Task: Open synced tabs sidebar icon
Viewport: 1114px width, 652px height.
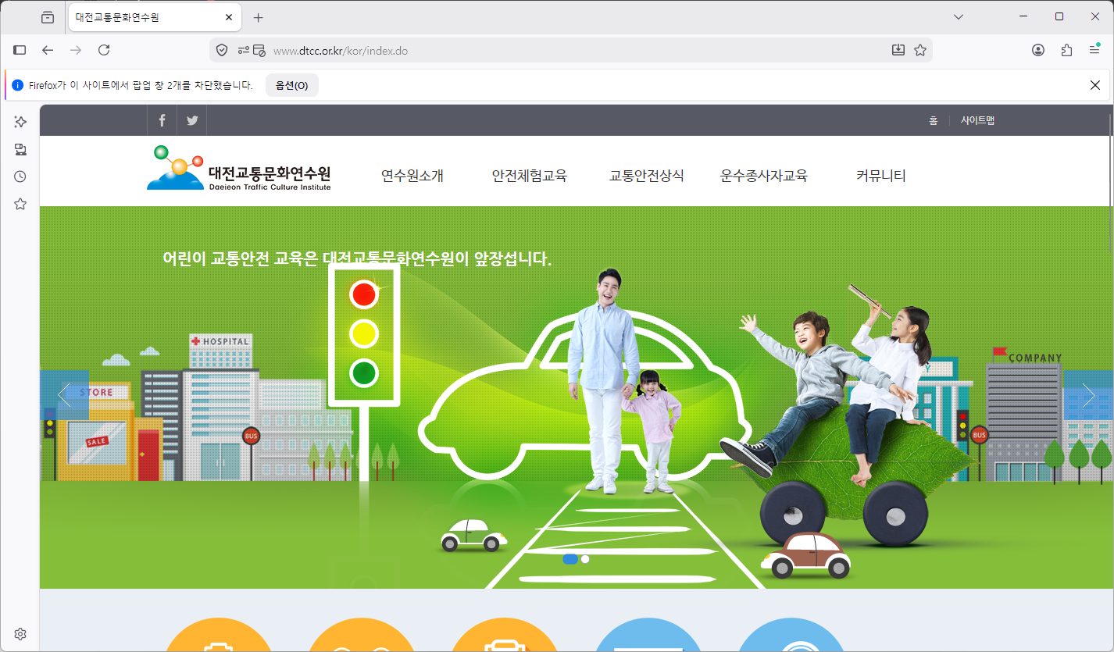Action: 20,149
